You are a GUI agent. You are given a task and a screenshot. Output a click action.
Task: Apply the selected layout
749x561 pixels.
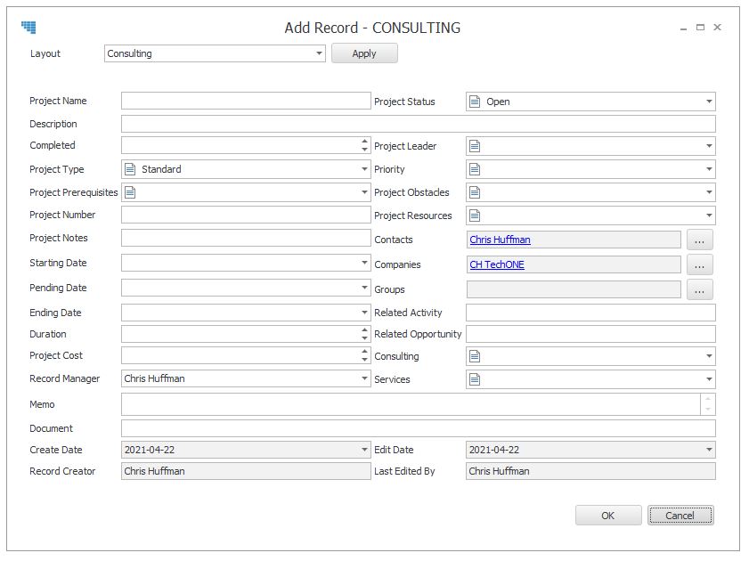(x=364, y=53)
